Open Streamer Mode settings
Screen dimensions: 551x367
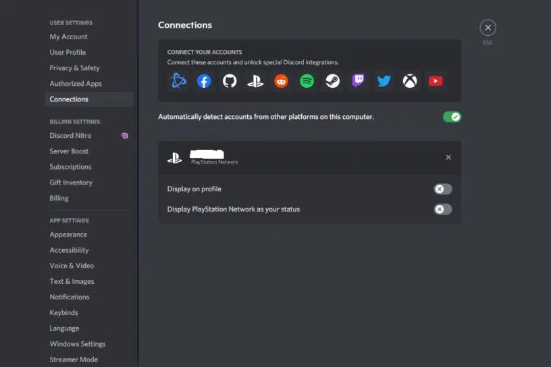click(89, 360)
